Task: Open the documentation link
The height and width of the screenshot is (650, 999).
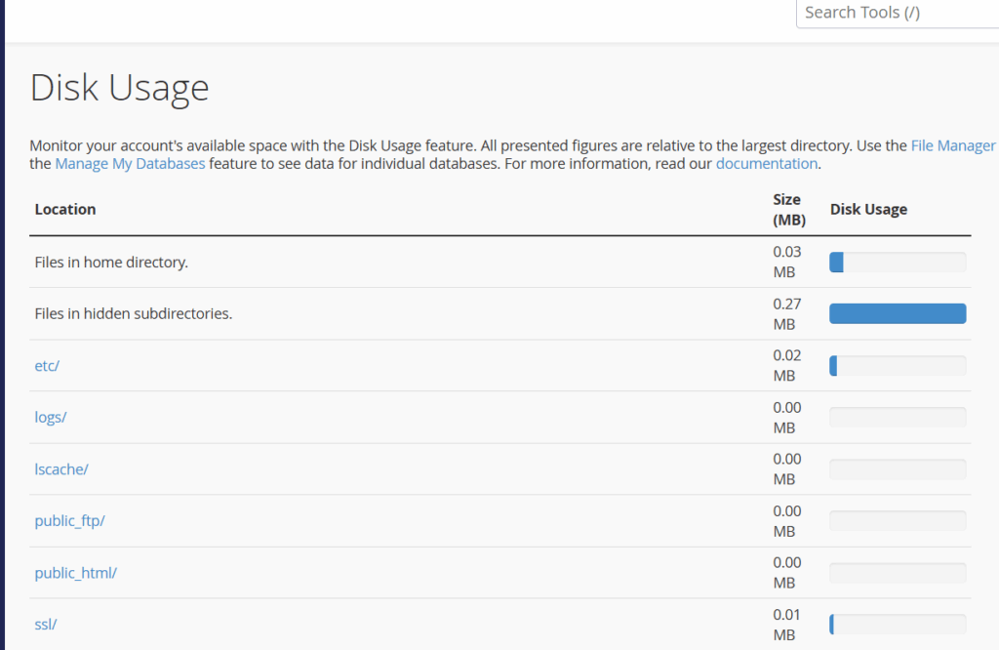Action: pos(766,164)
